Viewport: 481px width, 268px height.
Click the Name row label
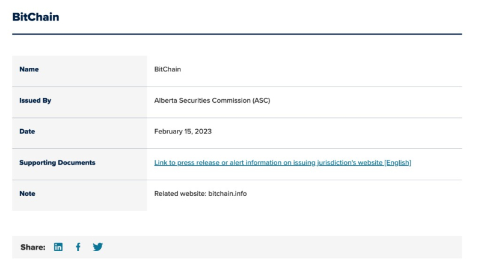29,69
